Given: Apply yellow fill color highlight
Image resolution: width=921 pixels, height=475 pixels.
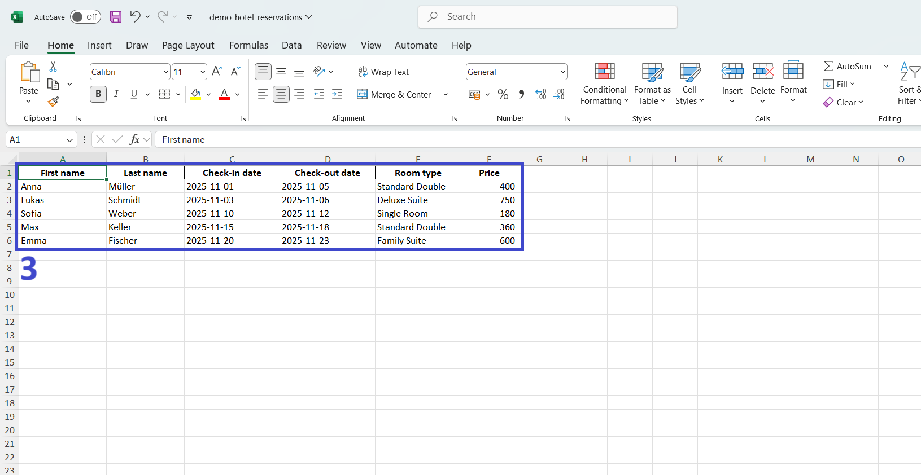Looking at the screenshot, I should (x=195, y=94).
